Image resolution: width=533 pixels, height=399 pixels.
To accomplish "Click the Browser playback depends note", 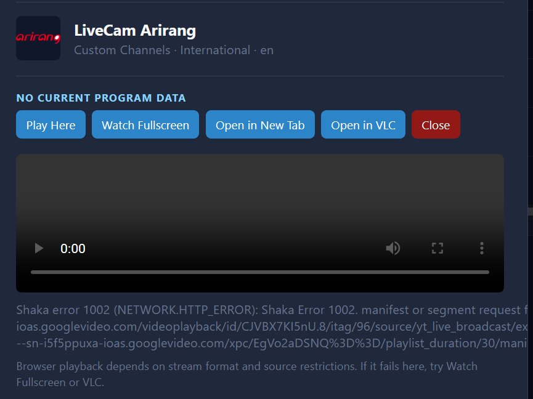I will 247,374.
